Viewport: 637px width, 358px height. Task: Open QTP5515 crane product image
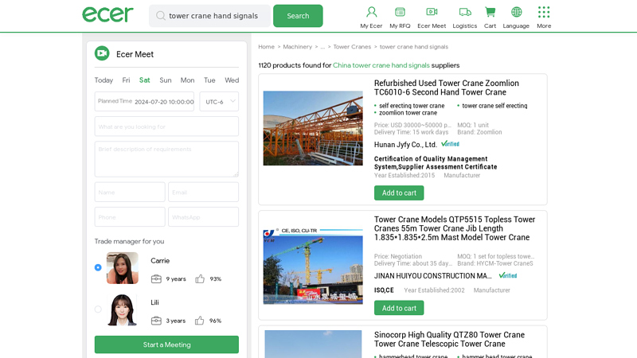point(313,267)
